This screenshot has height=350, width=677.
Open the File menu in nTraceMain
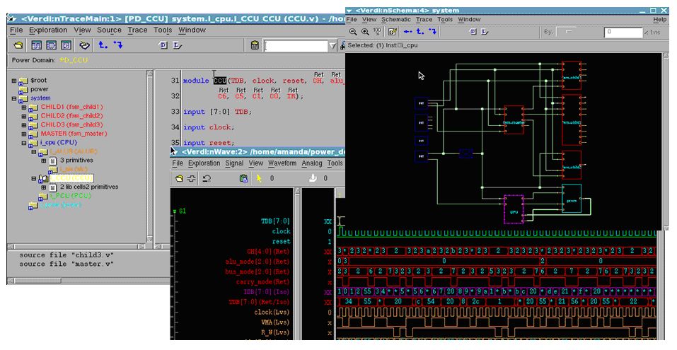point(16,30)
